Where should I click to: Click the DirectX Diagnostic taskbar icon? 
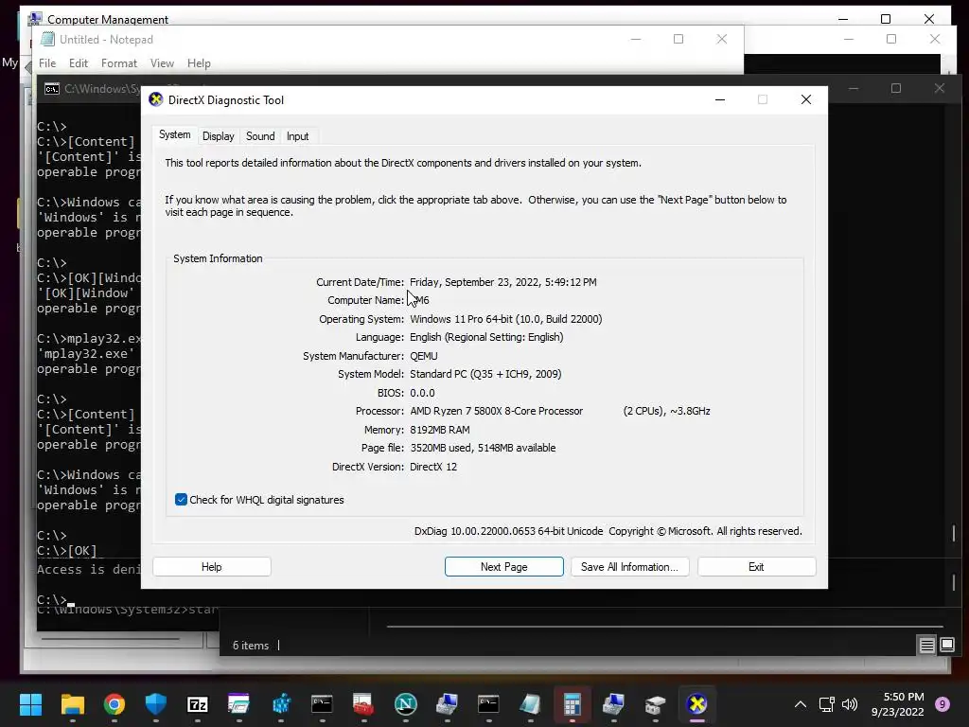[696, 703]
